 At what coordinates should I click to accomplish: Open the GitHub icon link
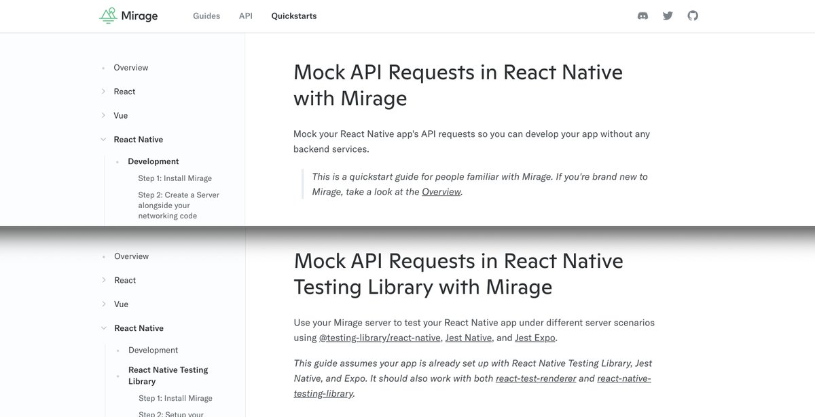(693, 16)
